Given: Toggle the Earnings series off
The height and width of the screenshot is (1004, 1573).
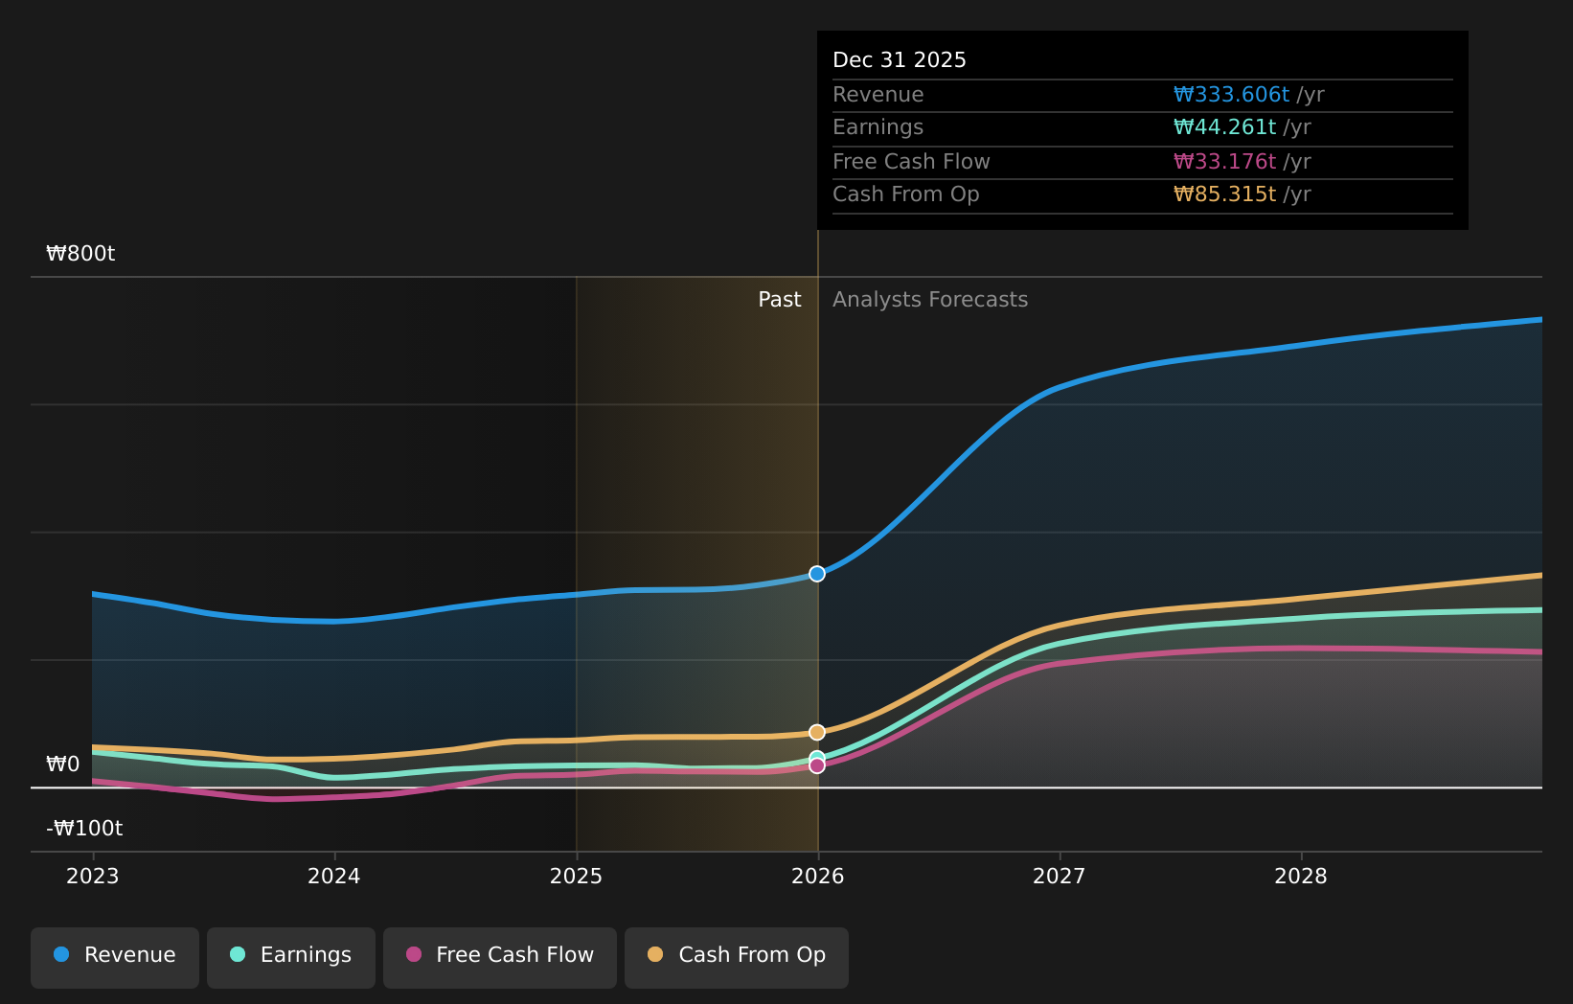Looking at the screenshot, I should 290,954.
